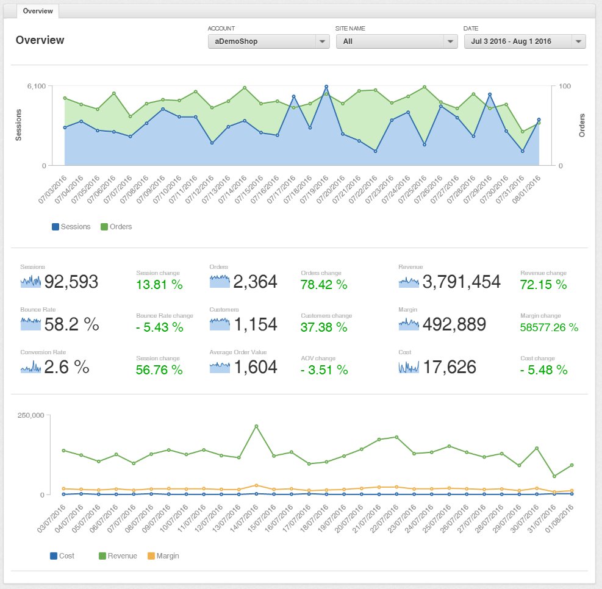The image size is (602, 589).
Task: Click the Revenue peak point on 14/07/2016
Action: tap(255, 427)
